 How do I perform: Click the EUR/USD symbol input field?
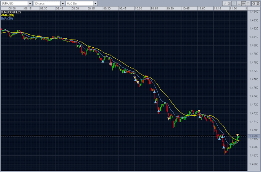click(14, 3)
